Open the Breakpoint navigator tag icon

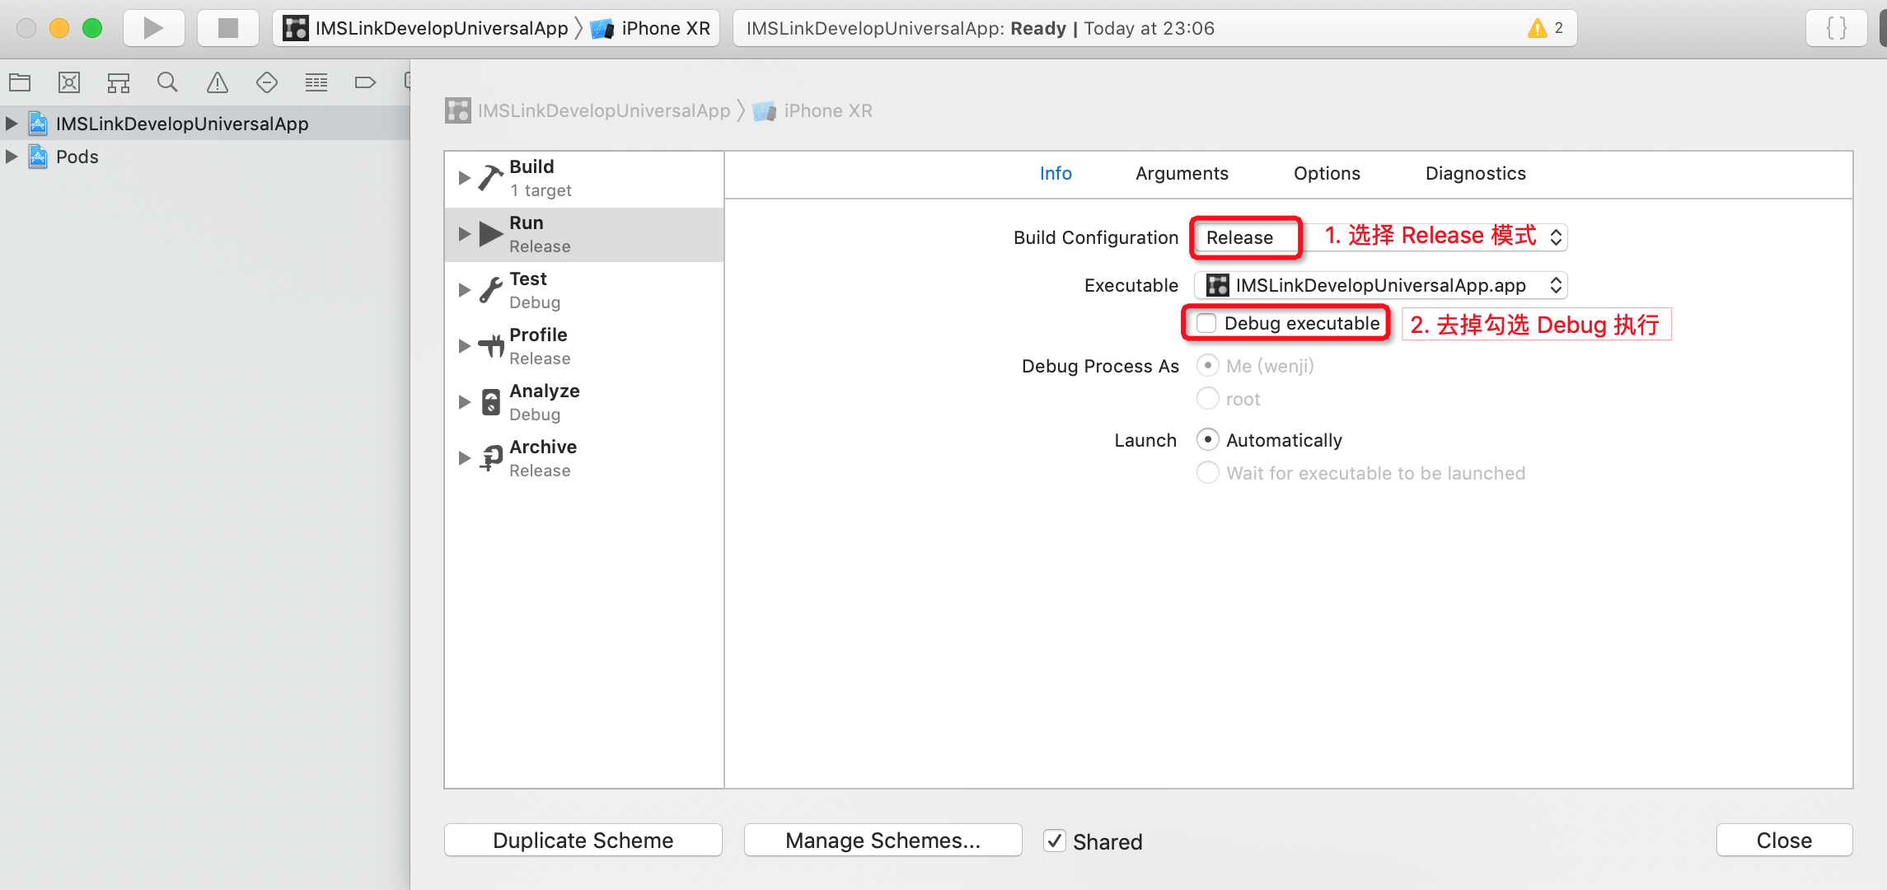[x=365, y=82]
